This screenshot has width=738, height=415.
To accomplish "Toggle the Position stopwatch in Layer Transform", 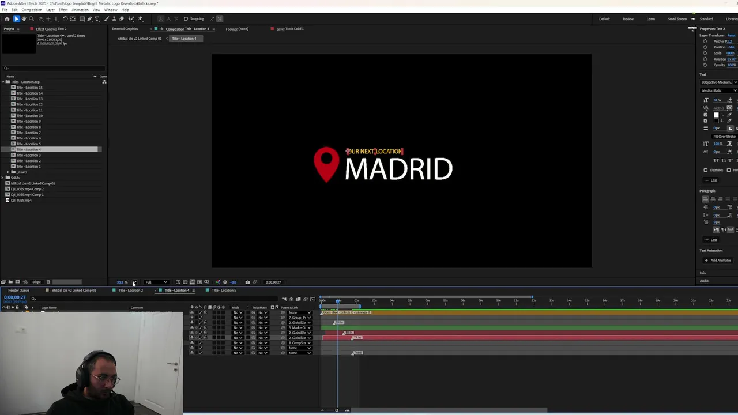I will pos(705,47).
